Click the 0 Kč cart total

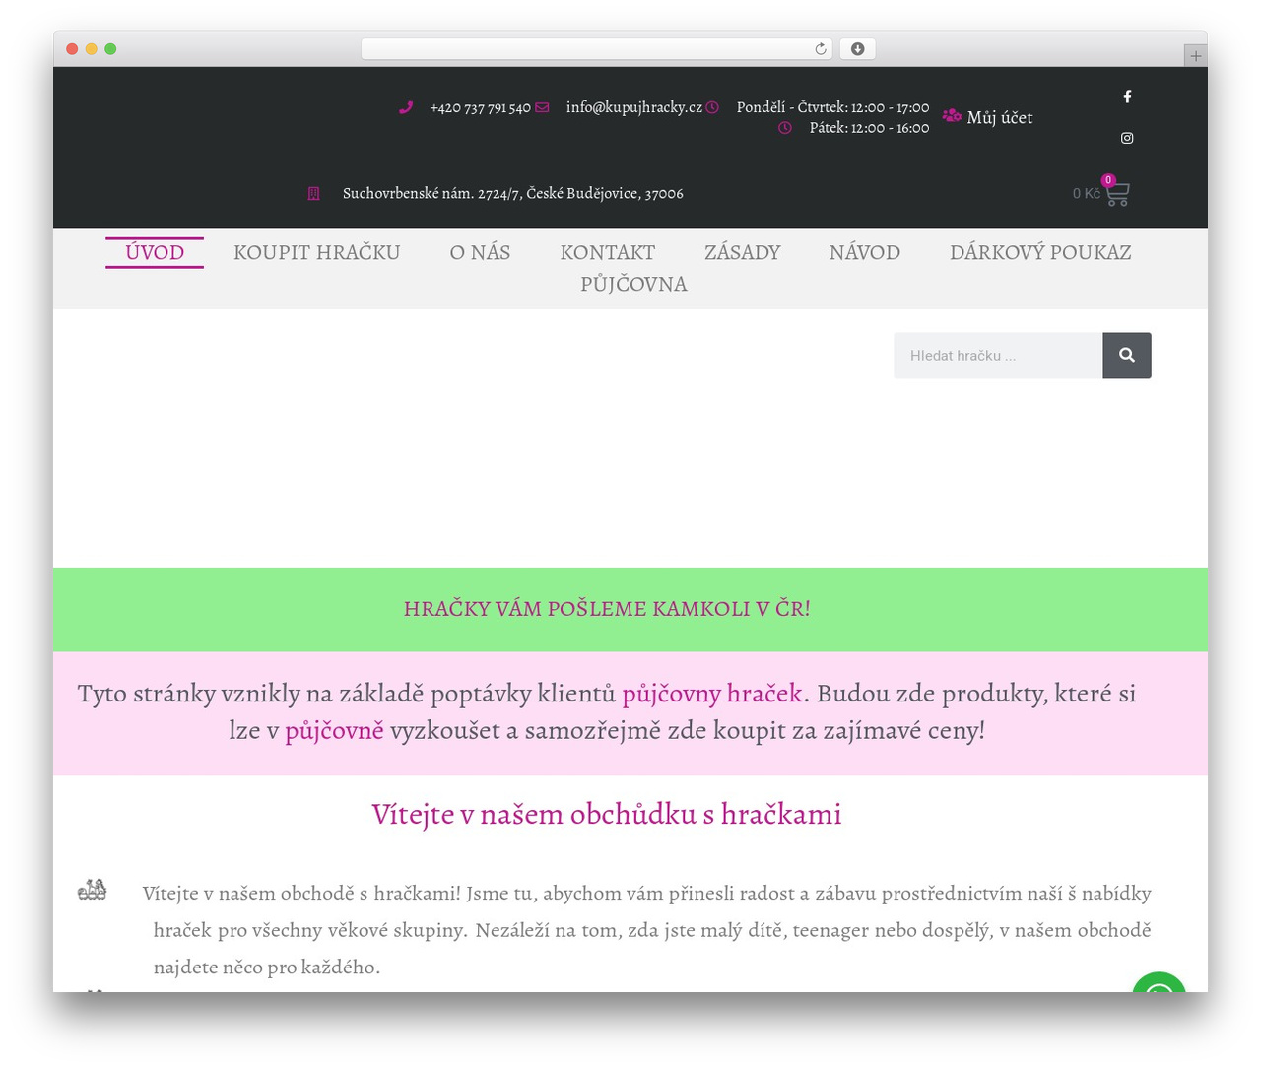(1086, 194)
